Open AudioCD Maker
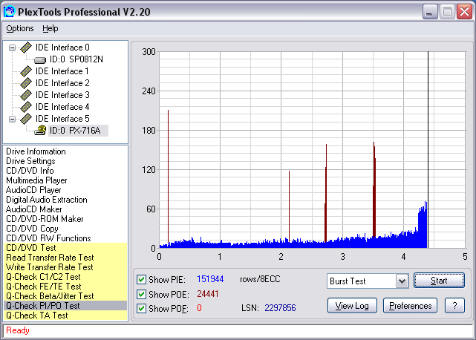The width and height of the screenshot is (476, 340). click(33, 209)
